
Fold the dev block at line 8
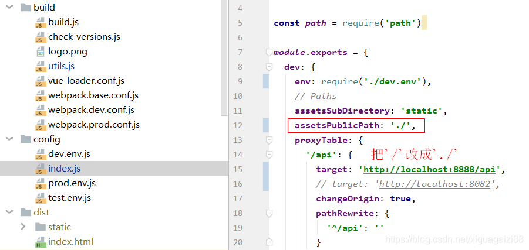(269, 67)
